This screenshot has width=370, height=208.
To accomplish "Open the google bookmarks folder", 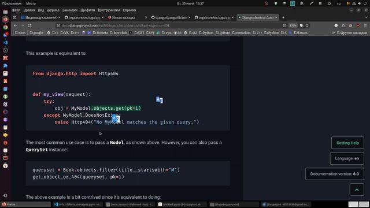I will coord(36,33).
